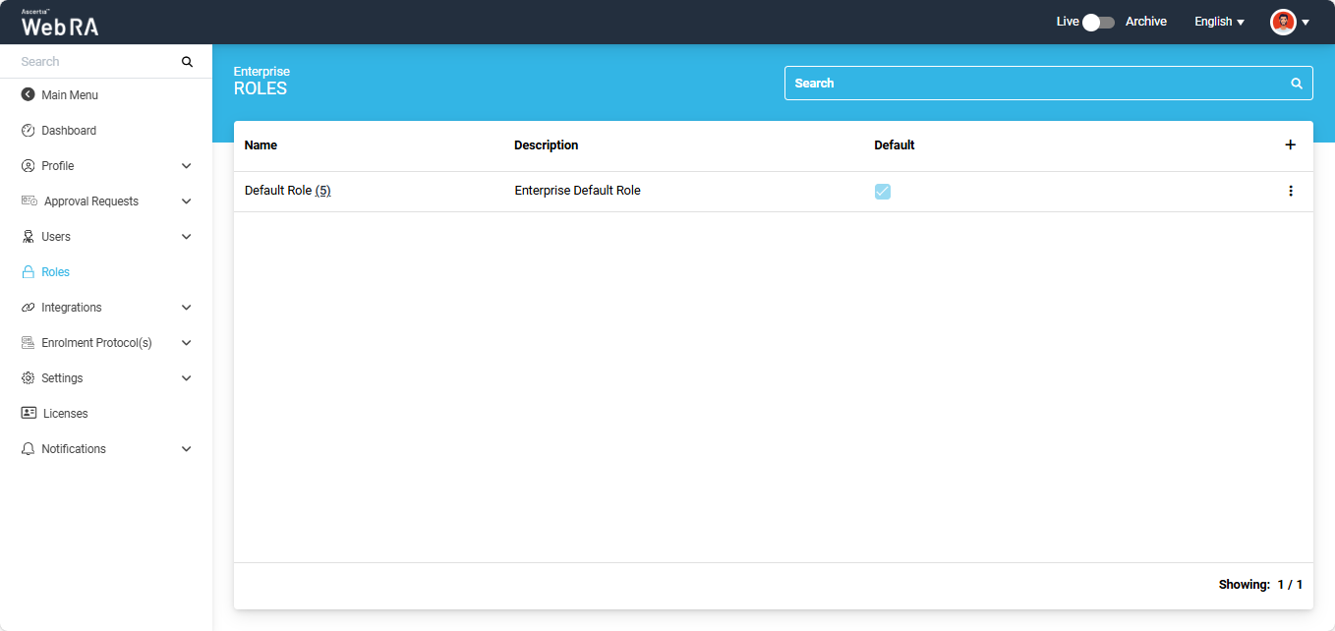
Task: Select Integrations in the sidebar
Action: click(x=71, y=308)
